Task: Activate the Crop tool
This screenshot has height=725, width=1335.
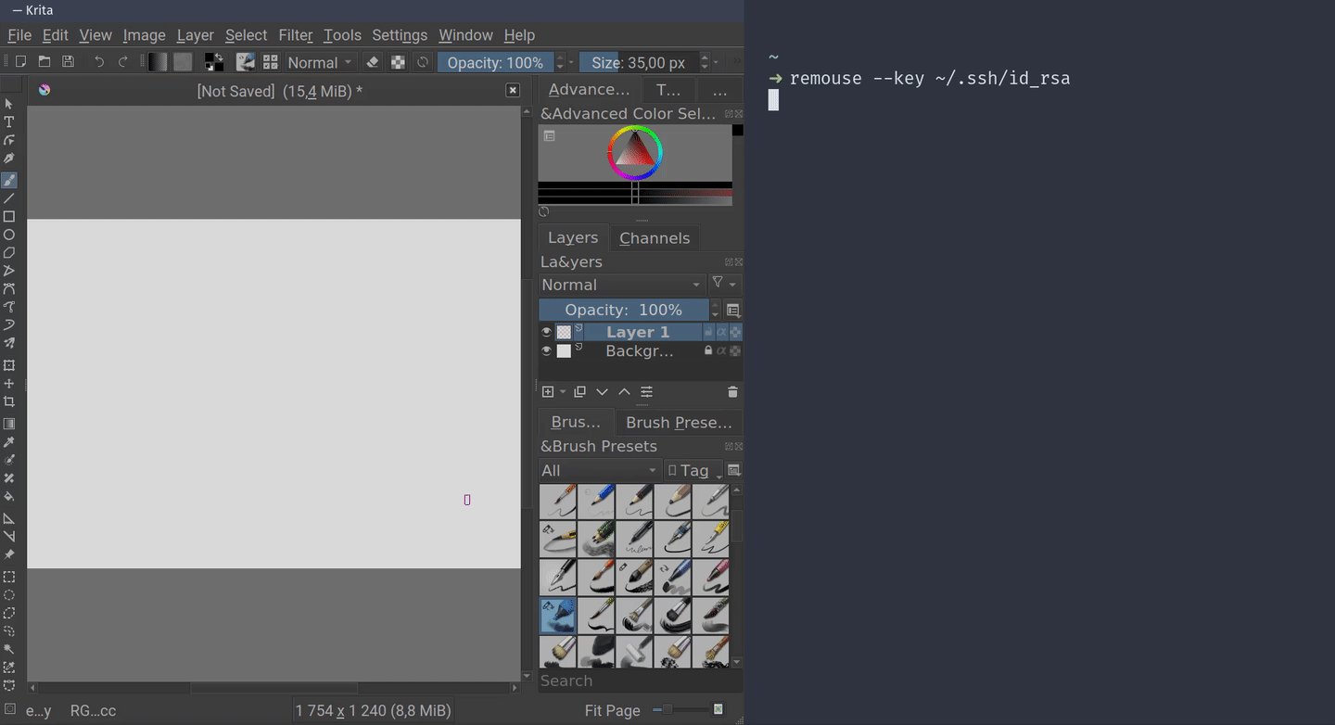Action: pos(9,402)
